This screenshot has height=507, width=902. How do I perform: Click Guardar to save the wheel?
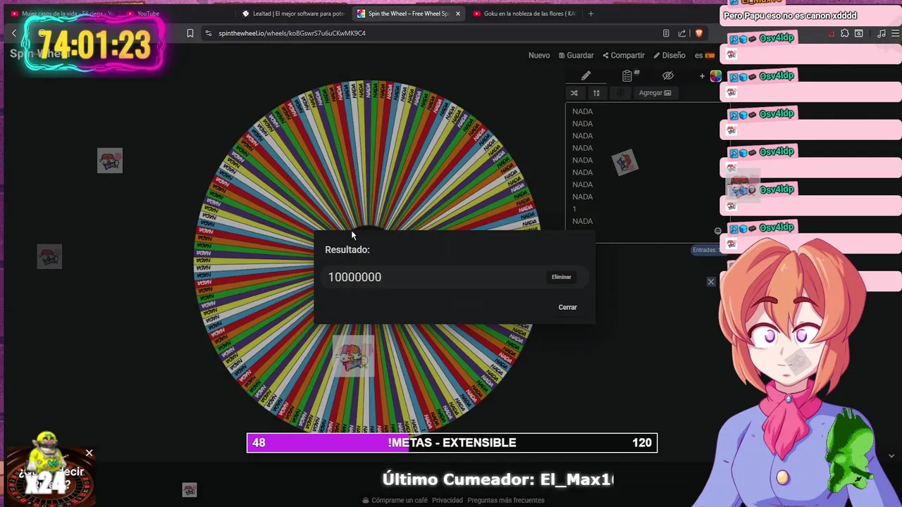tap(576, 55)
